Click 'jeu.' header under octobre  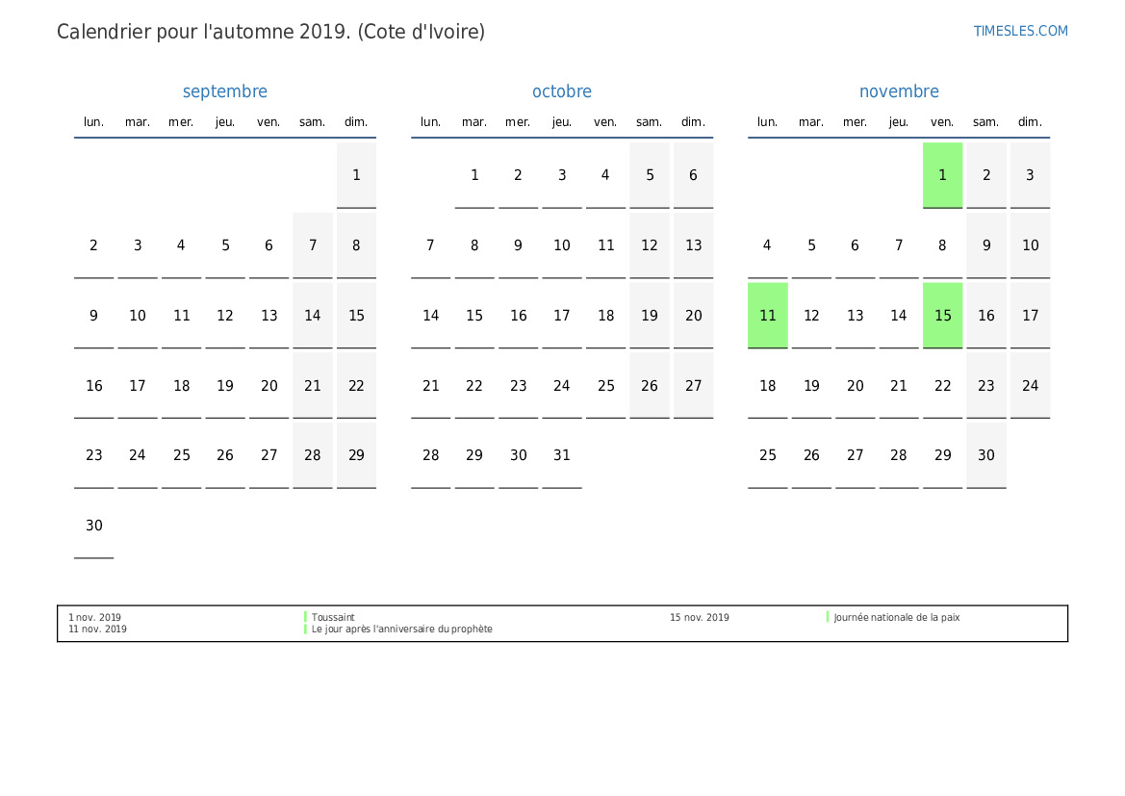pyautogui.click(x=562, y=122)
